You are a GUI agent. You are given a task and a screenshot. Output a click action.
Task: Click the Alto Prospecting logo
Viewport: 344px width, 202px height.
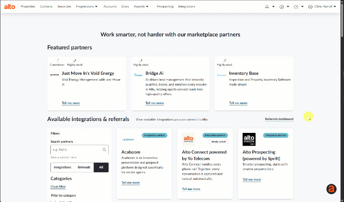pyautogui.click(x=249, y=139)
